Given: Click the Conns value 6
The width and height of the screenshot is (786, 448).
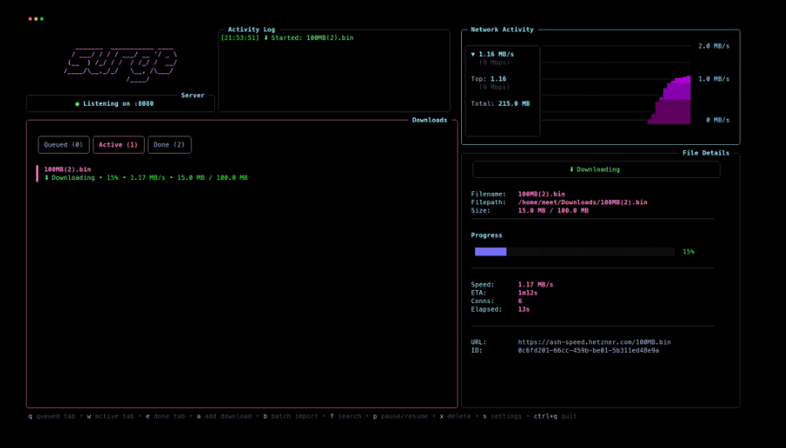Looking at the screenshot, I should pos(520,301).
